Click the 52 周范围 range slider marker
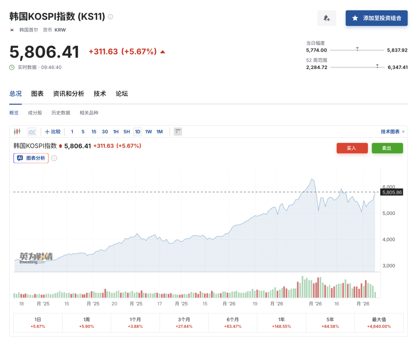Screen dimensions: 416x343 pos(377,66)
